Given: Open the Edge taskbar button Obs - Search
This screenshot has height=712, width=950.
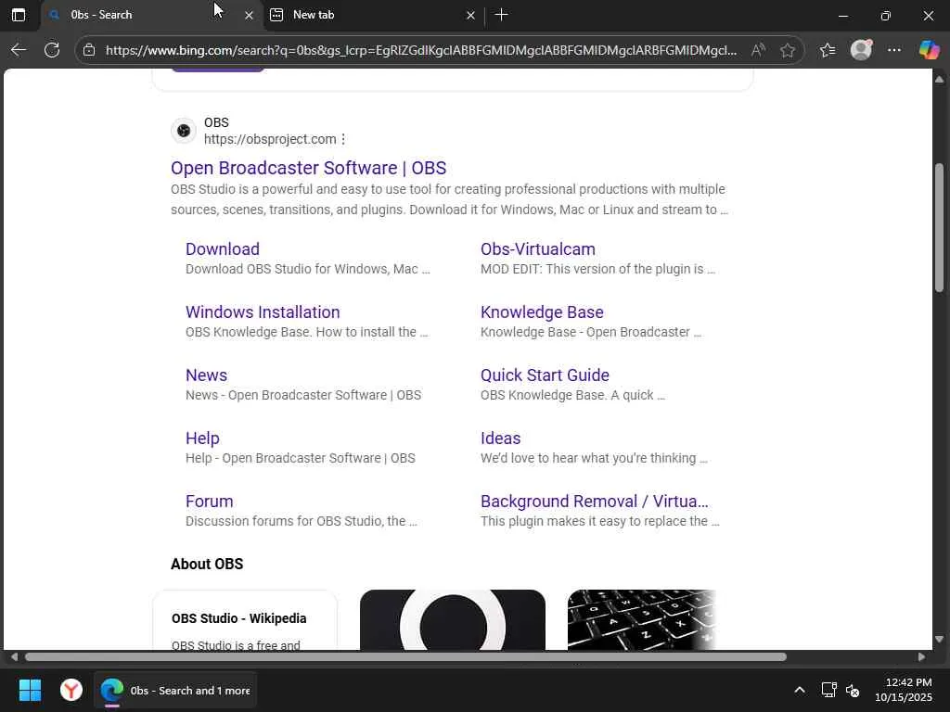Looking at the screenshot, I should pyautogui.click(x=175, y=690).
